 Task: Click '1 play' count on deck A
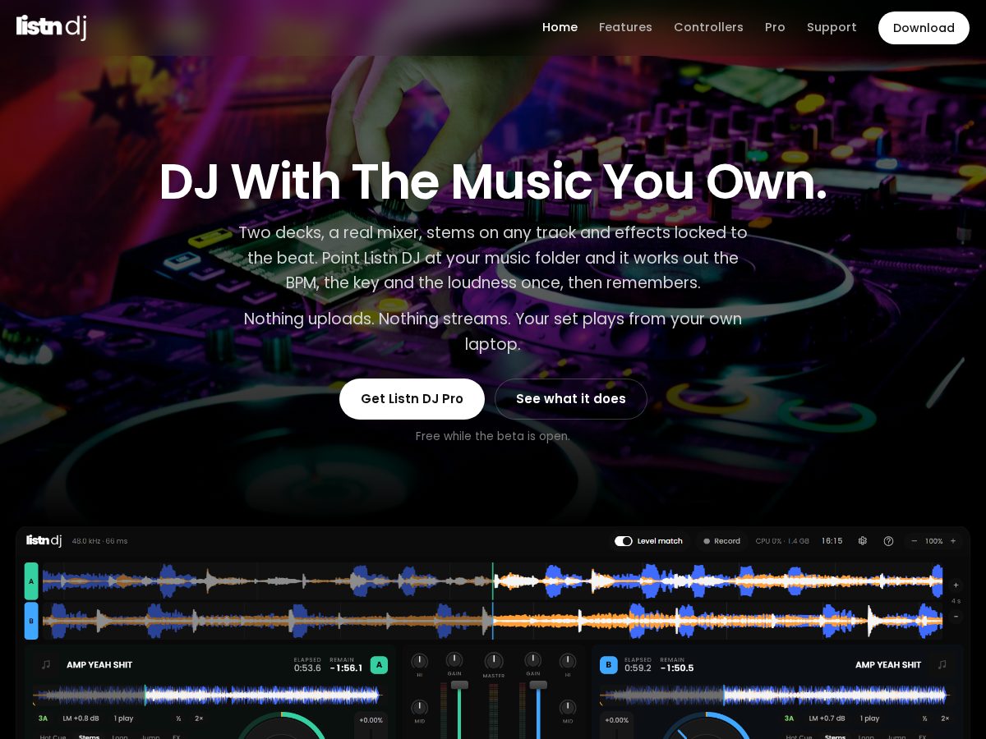pos(123,718)
